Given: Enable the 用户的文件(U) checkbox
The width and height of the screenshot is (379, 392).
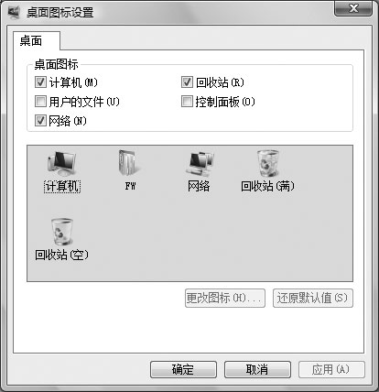Looking at the screenshot, I should [40, 102].
